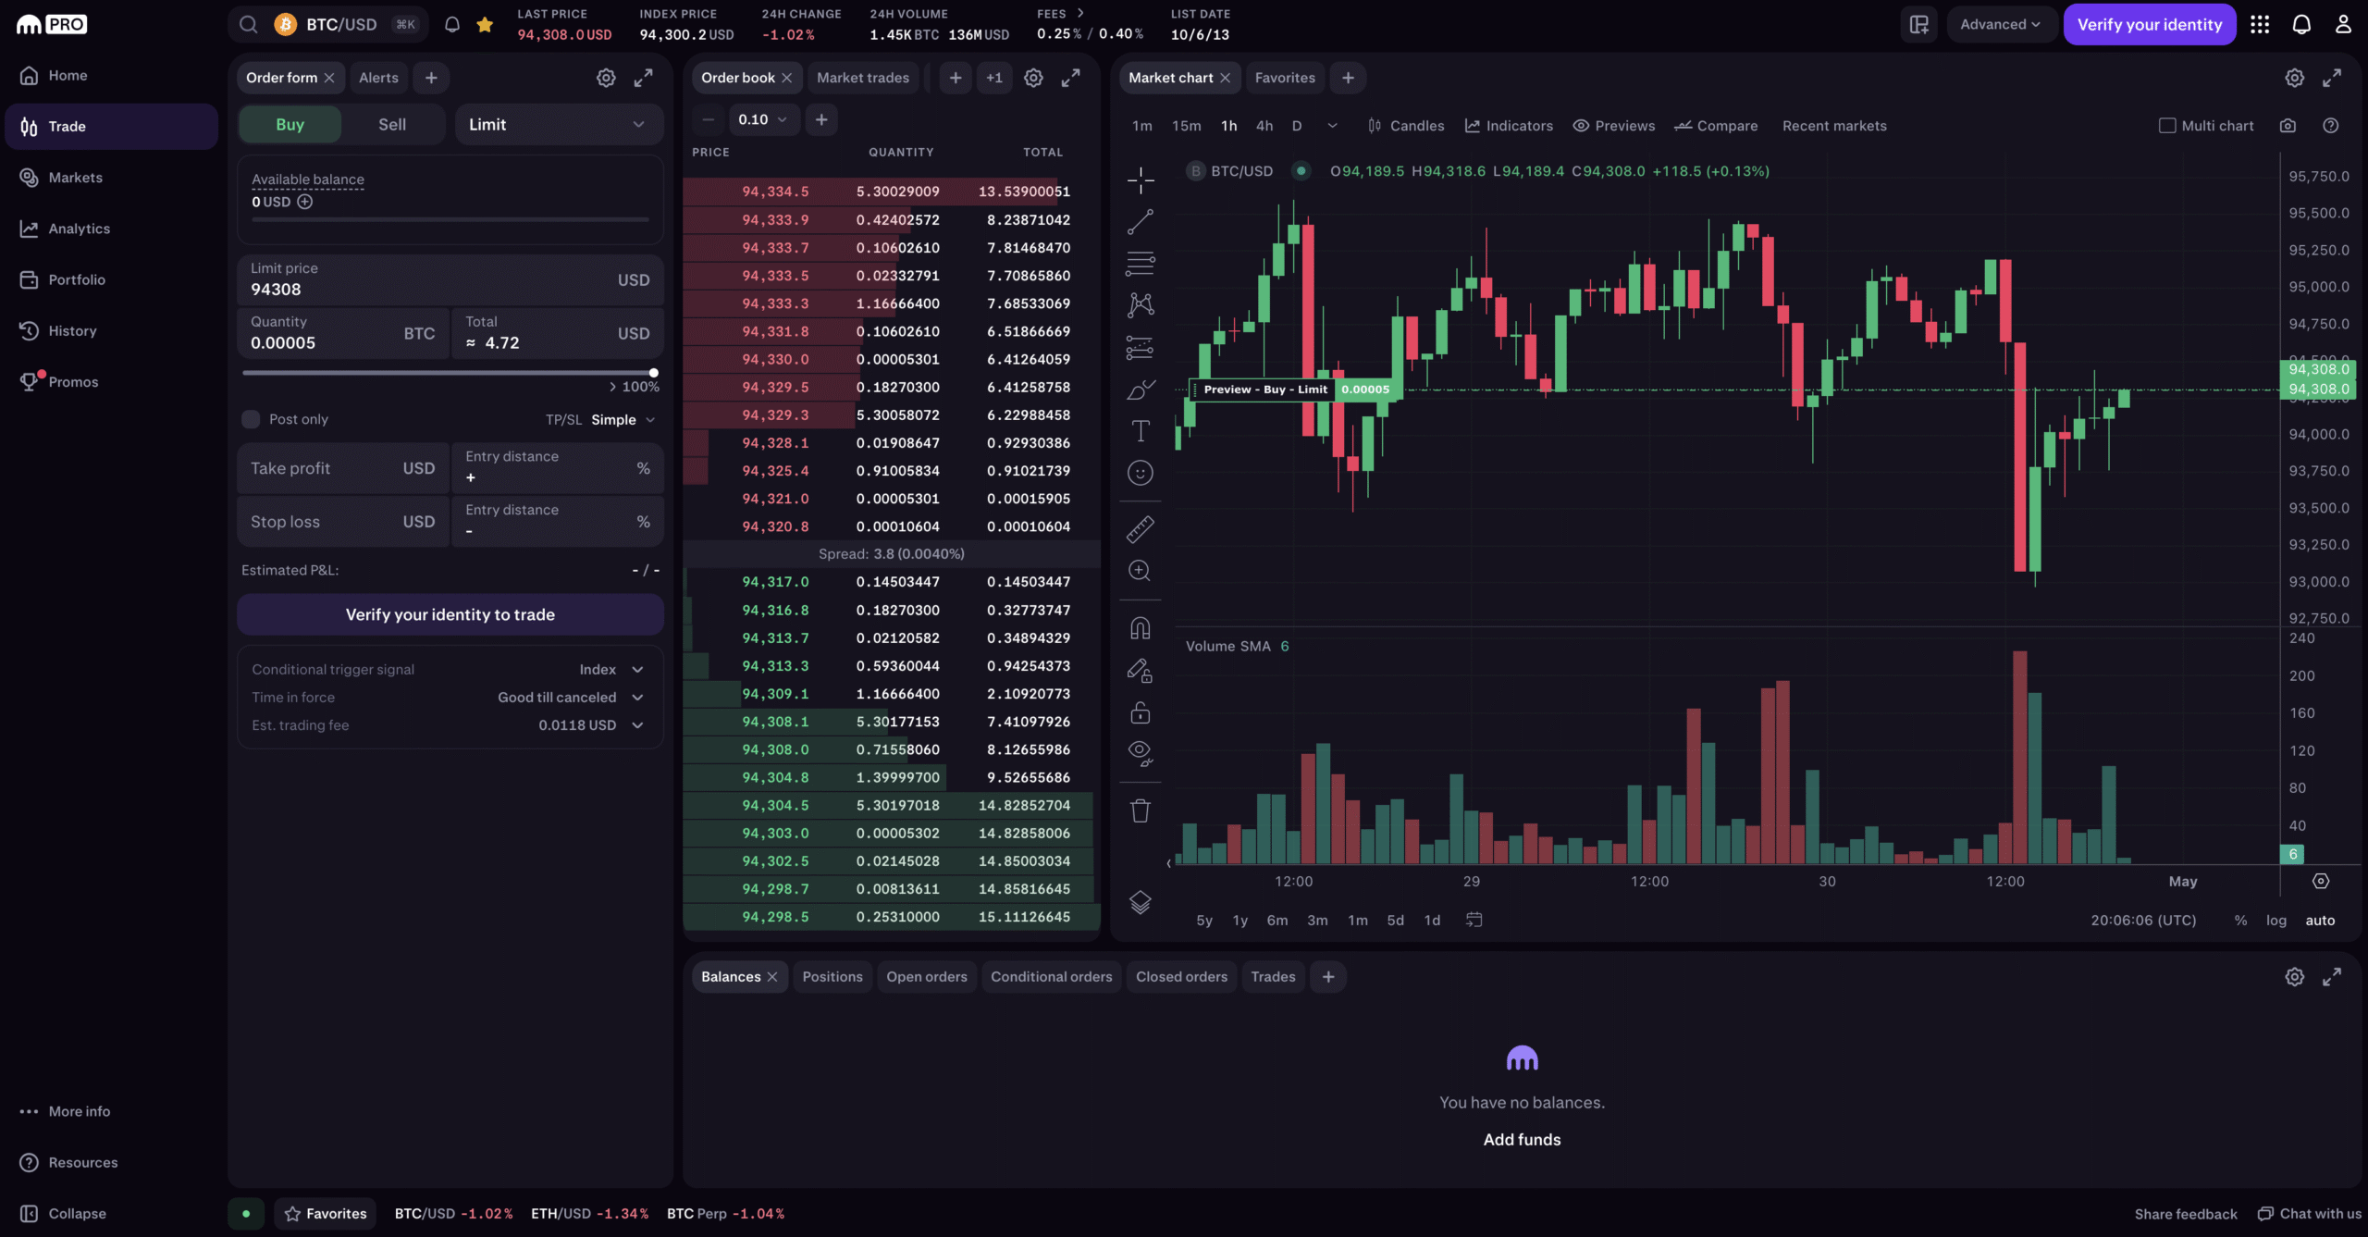Screen dimensions: 2368x1237
Task: Click the Add funds link
Action: click(x=1522, y=1140)
